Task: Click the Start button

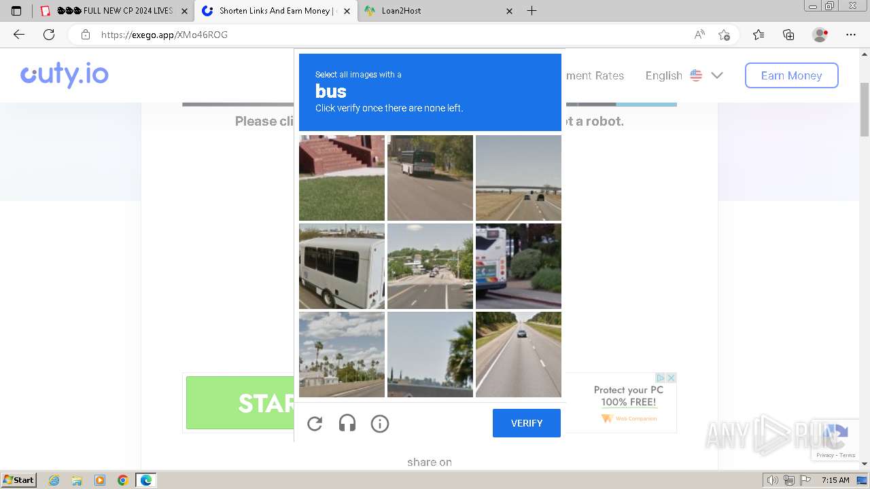Action: pyautogui.click(x=19, y=480)
